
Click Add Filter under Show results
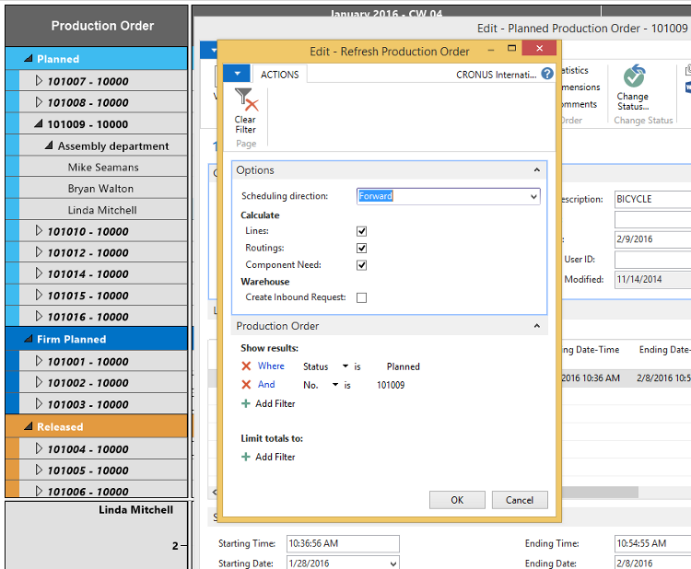(x=275, y=403)
